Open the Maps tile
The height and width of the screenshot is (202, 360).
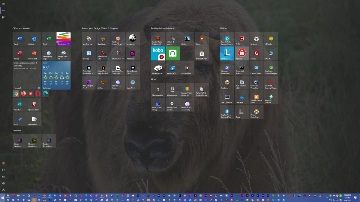[x=202, y=39]
